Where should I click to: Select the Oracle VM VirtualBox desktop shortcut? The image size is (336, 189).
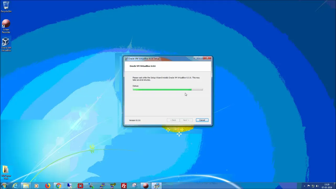(x=6, y=45)
